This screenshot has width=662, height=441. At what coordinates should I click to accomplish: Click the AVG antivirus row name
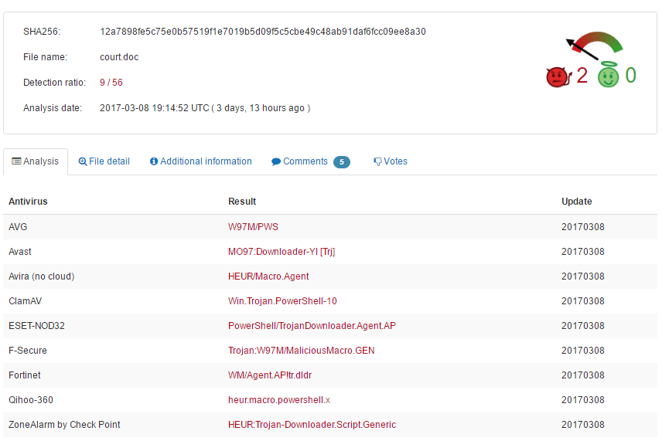coord(18,227)
